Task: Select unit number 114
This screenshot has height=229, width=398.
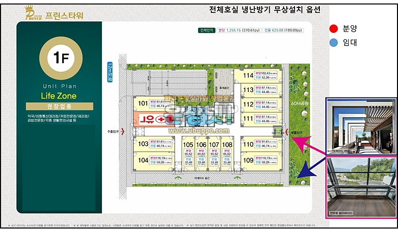Action: pos(248,75)
